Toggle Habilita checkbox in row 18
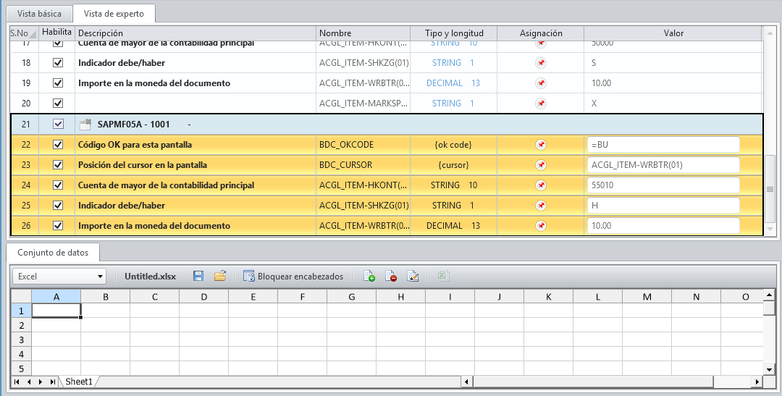This screenshot has height=396, width=782. point(58,63)
